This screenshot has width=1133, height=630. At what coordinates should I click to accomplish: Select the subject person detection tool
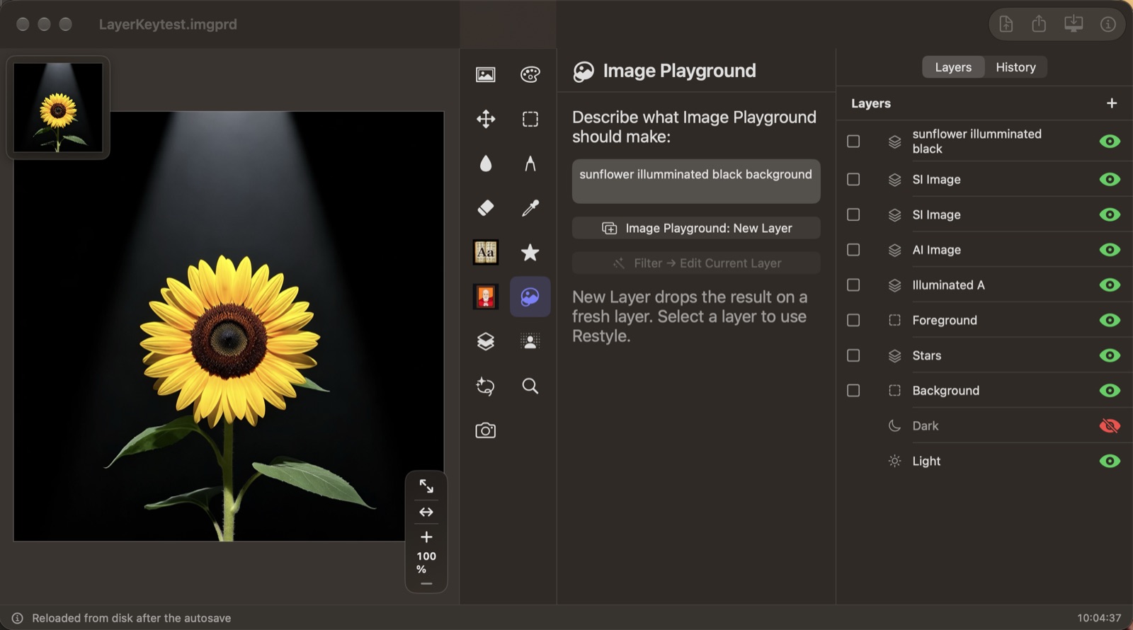tap(530, 341)
